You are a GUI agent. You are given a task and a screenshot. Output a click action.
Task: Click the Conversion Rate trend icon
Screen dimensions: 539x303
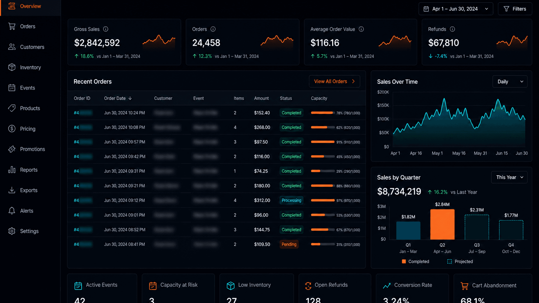387,285
